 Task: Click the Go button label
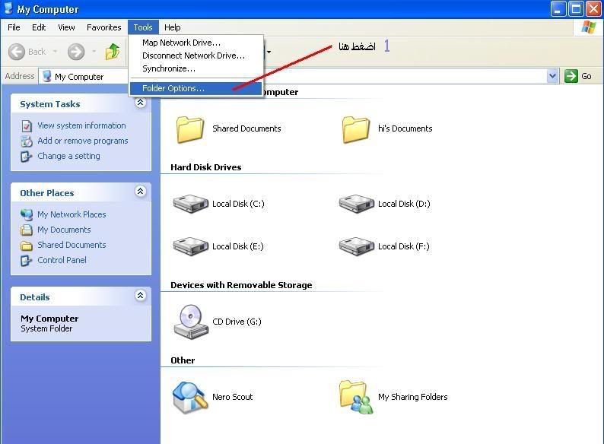pos(587,76)
